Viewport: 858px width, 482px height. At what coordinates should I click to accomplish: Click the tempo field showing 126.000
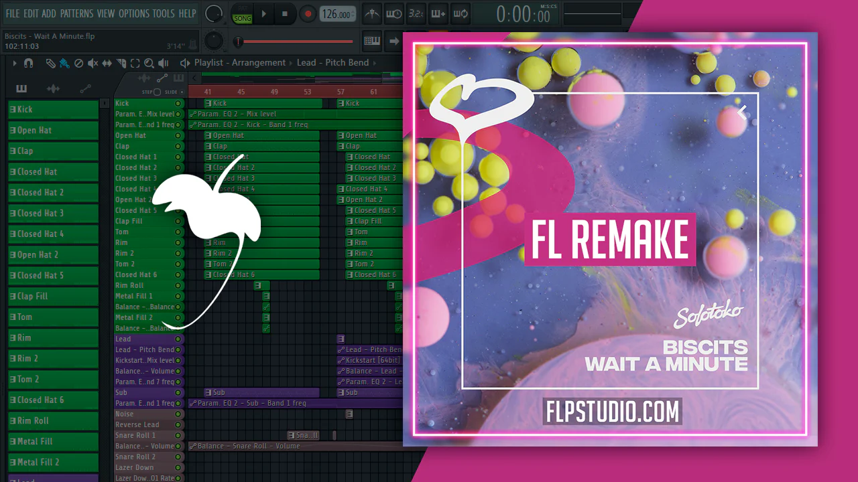click(338, 13)
